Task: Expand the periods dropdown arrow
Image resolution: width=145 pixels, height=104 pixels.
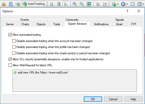Action: [127, 4]
